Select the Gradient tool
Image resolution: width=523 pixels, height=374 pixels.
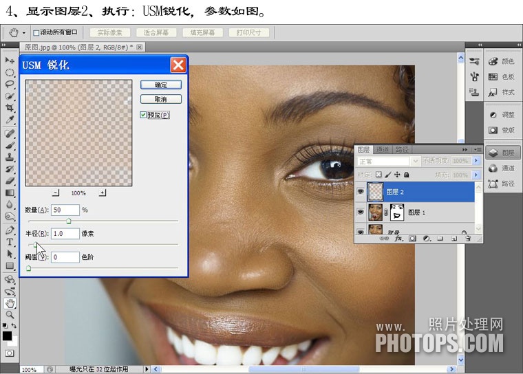click(10, 192)
